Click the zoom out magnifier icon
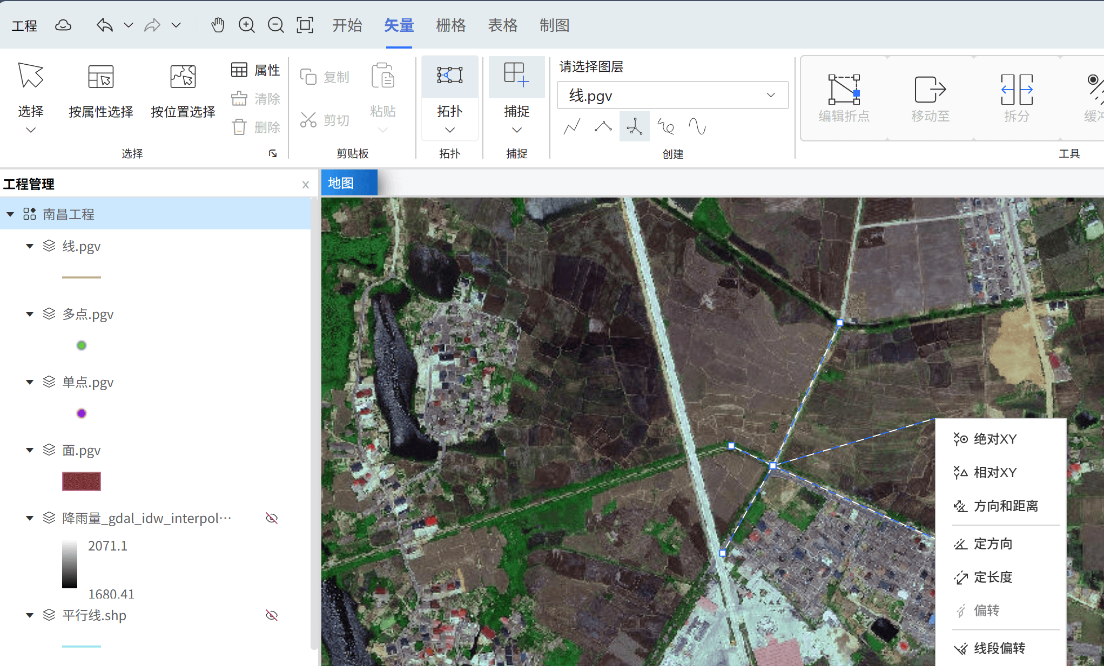1104x666 pixels. pyautogui.click(x=275, y=25)
